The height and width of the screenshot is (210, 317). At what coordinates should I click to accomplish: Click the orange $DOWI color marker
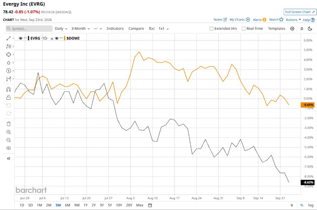65,38
